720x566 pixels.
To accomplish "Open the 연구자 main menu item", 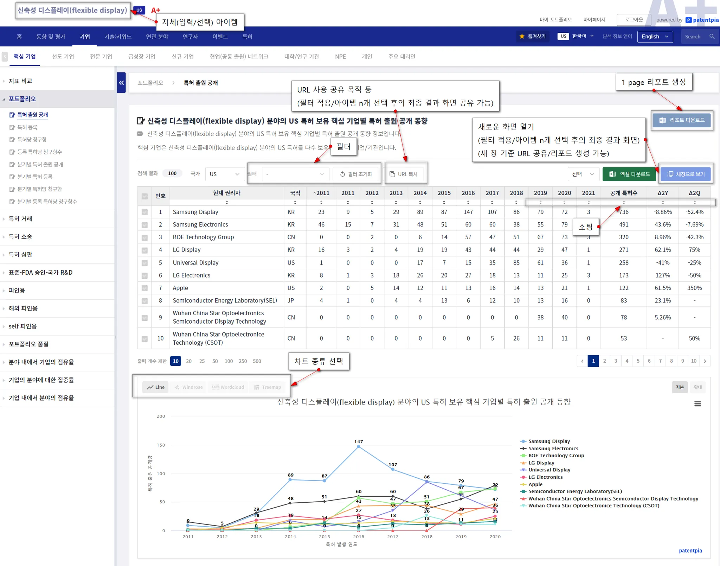I will coord(190,37).
